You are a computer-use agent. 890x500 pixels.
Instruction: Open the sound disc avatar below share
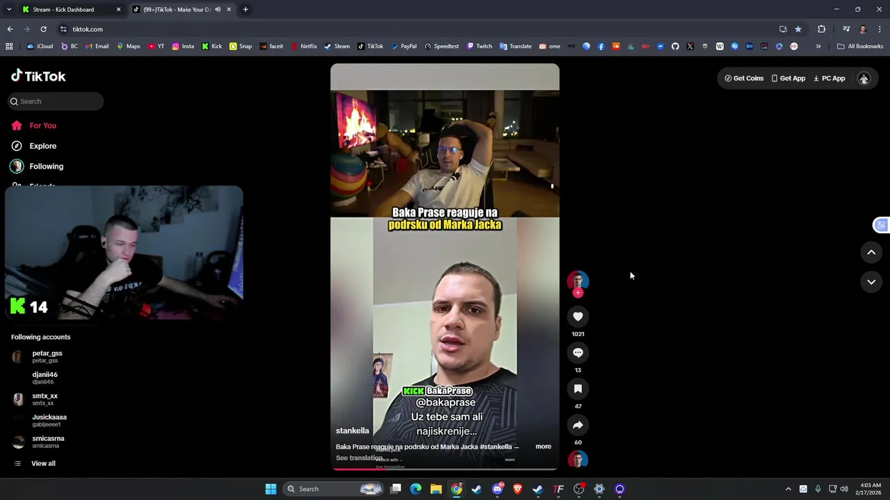pos(578,460)
